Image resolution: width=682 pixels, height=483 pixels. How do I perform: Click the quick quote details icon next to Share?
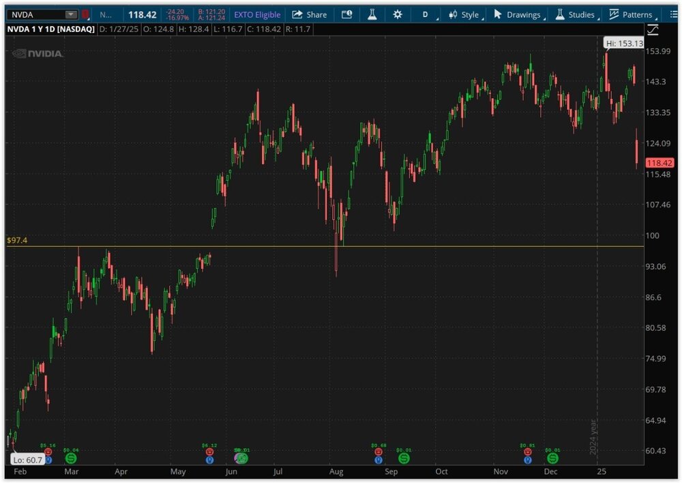[x=347, y=14]
